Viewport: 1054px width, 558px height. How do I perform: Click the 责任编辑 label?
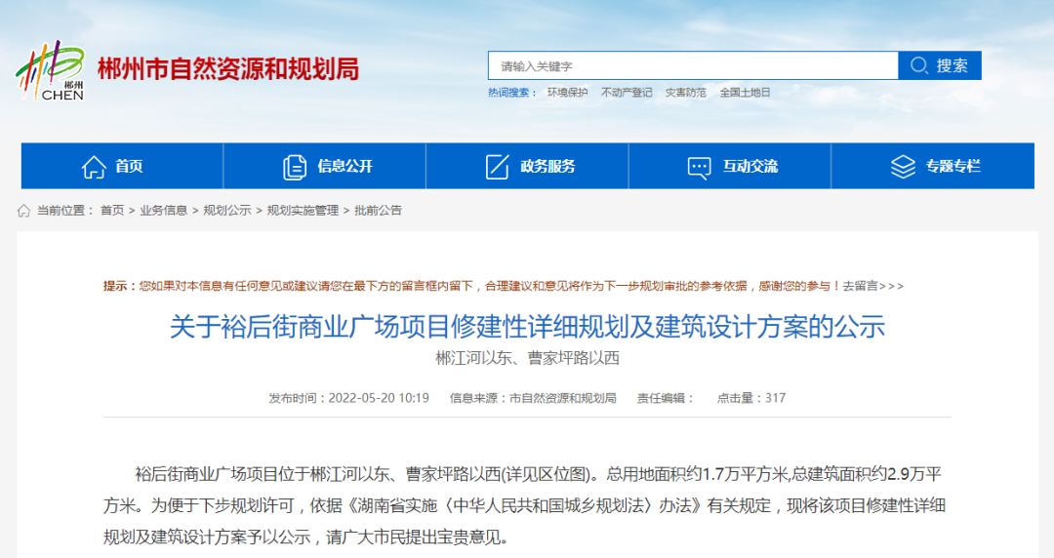[x=666, y=398]
